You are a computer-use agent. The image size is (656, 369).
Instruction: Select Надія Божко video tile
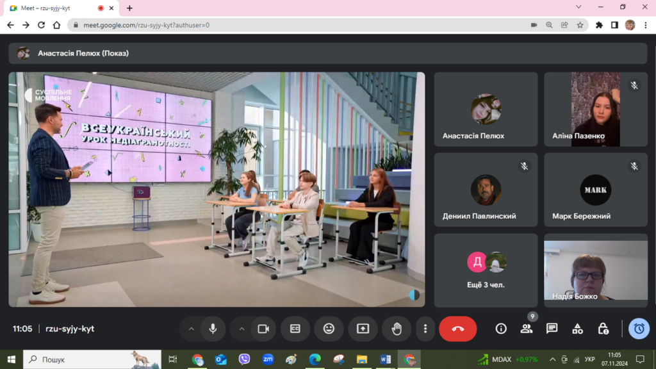(596, 270)
